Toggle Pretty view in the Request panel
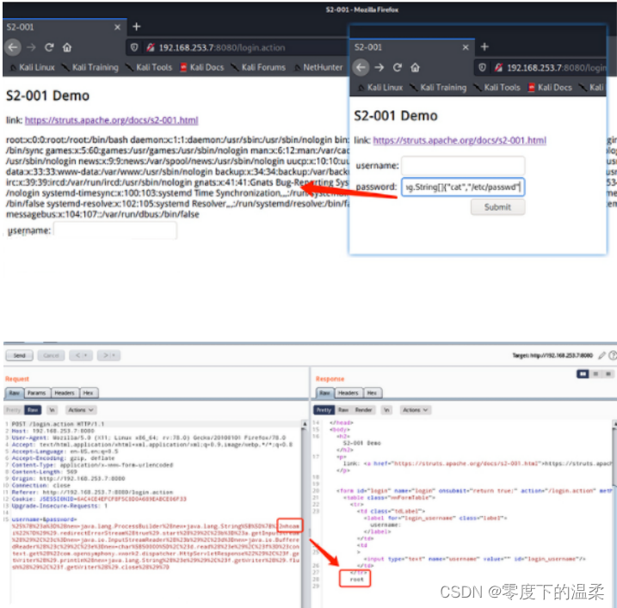The width and height of the screenshot is (617, 608). tap(13, 410)
